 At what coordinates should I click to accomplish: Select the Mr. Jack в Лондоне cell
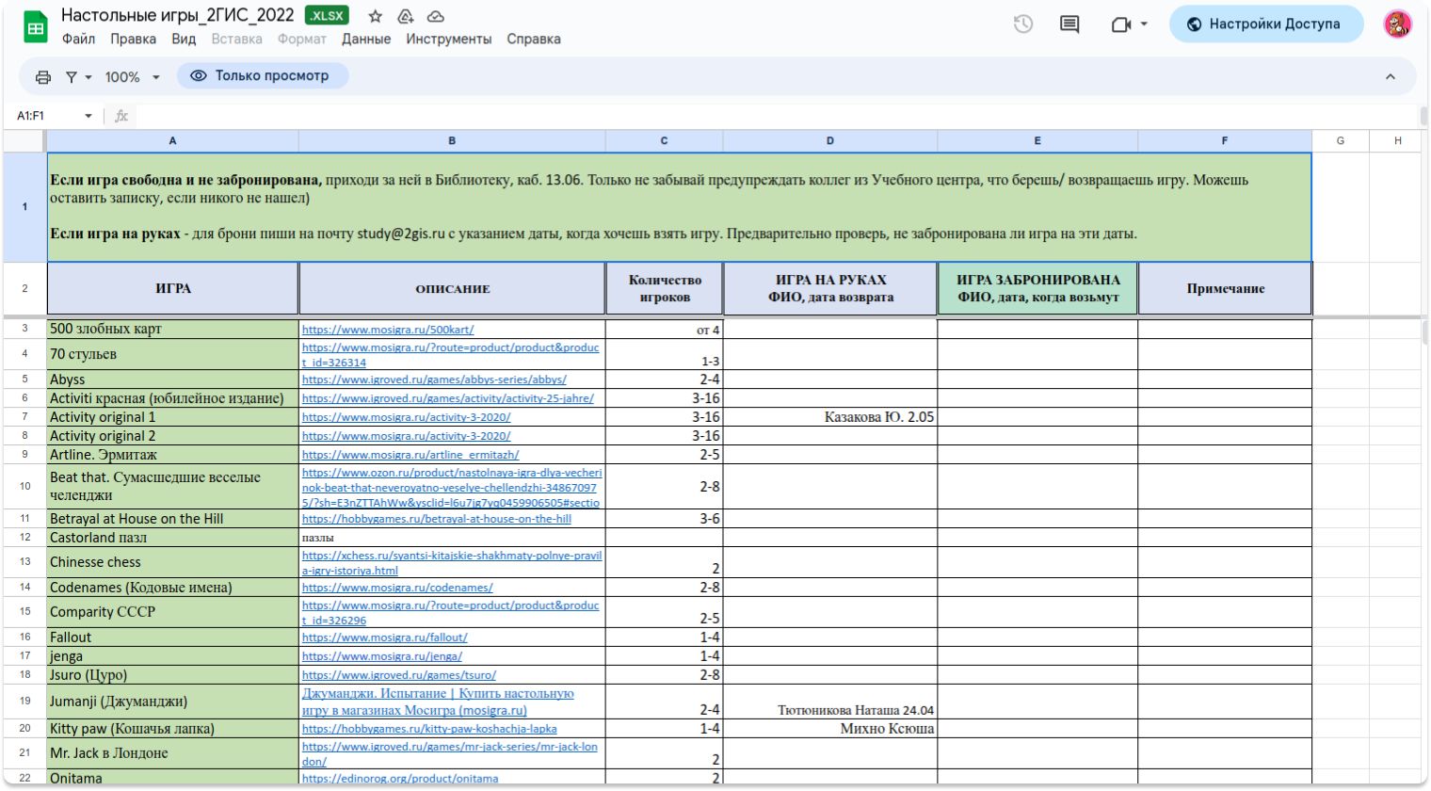(173, 753)
